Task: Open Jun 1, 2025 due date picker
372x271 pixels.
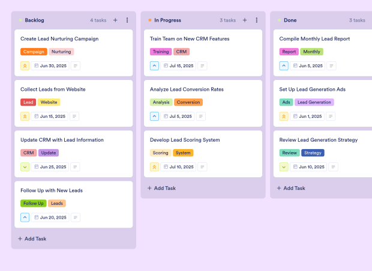Action: (307, 117)
